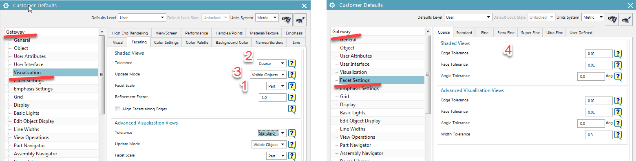Click the Width Tolerance input field
Viewport: 636px width, 161px height.
pos(599,135)
